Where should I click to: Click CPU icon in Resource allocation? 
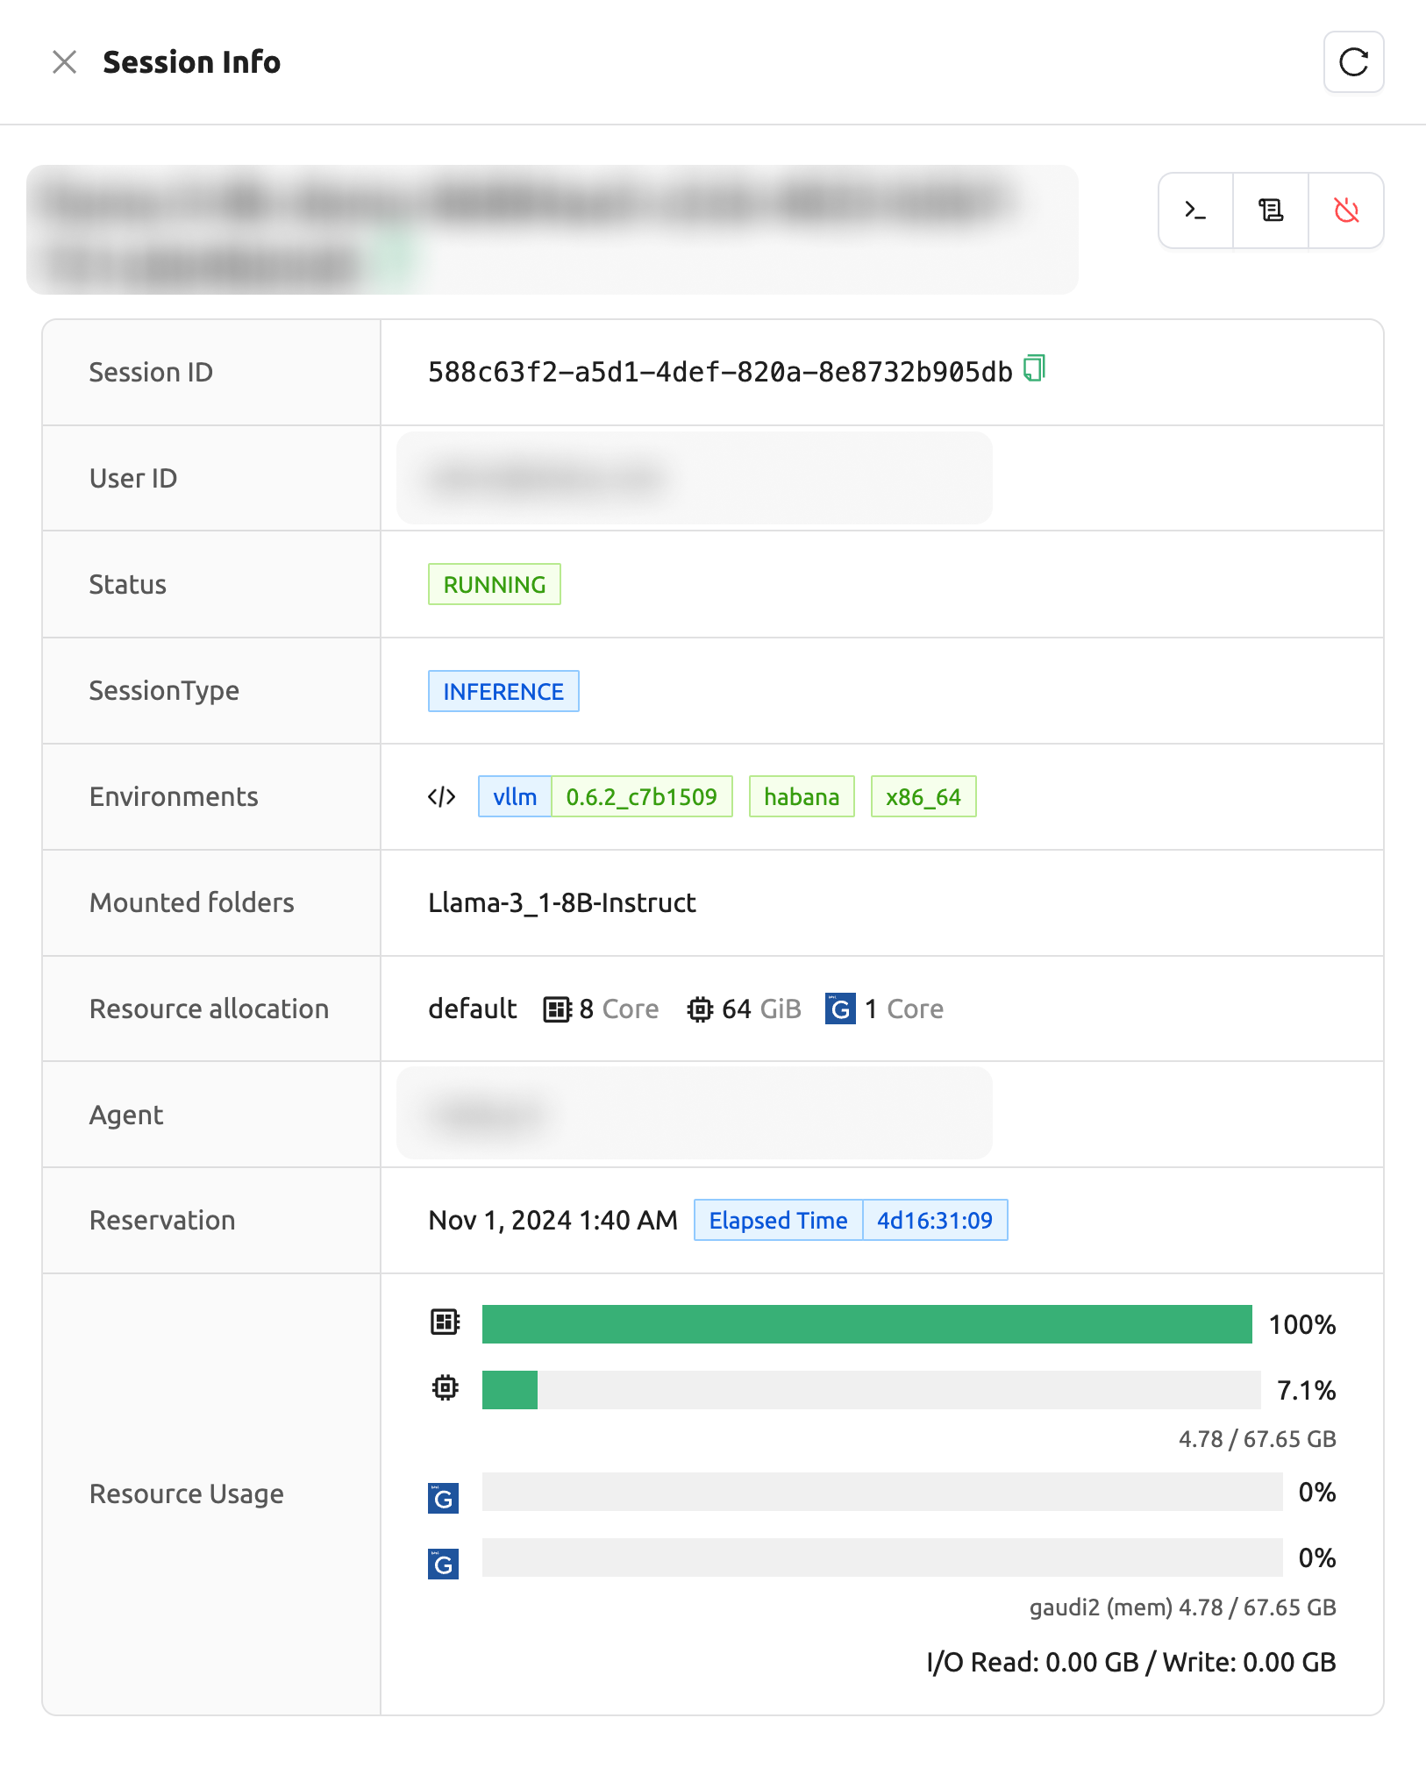point(558,1009)
